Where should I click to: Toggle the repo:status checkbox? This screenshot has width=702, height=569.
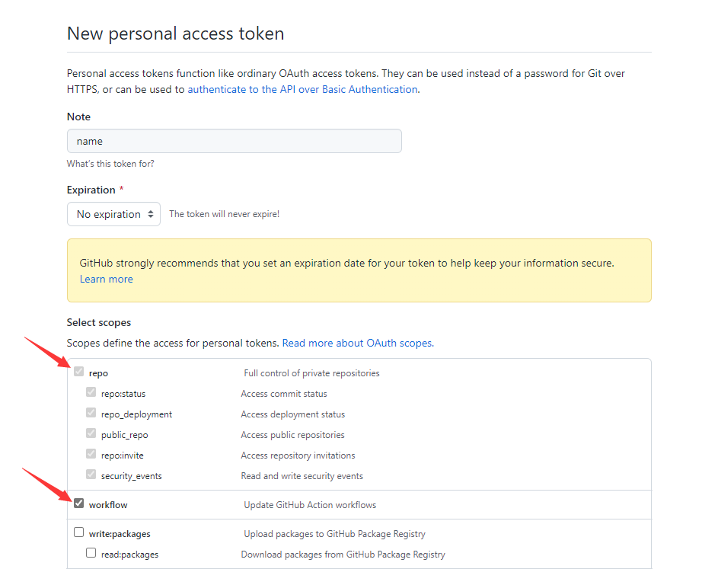tap(91, 393)
